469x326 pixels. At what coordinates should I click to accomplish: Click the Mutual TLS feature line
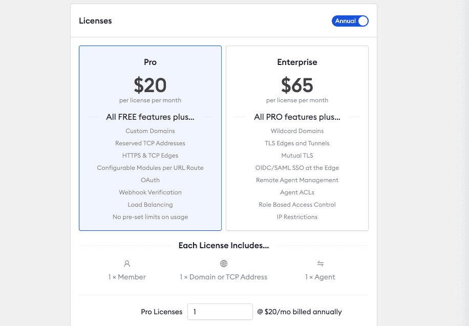(297, 156)
